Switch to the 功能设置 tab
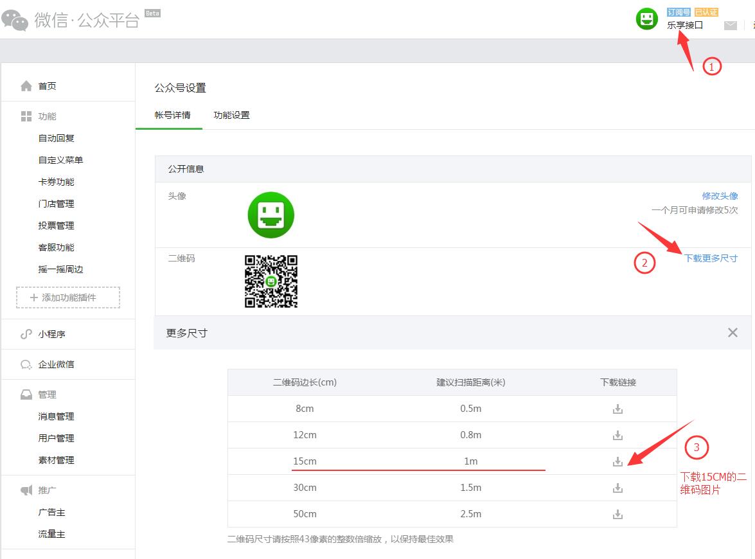 [x=231, y=116]
